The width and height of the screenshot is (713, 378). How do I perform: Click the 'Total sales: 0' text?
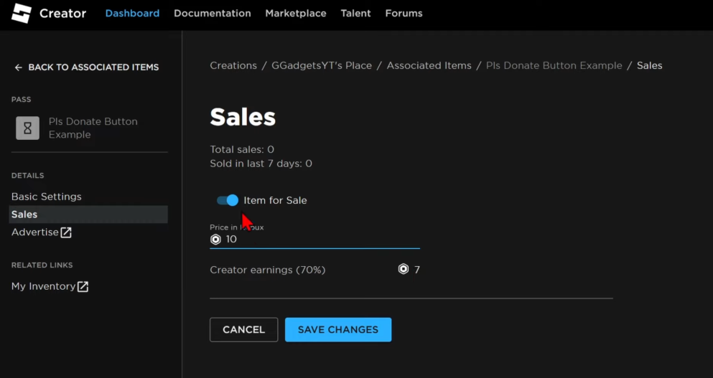click(242, 149)
